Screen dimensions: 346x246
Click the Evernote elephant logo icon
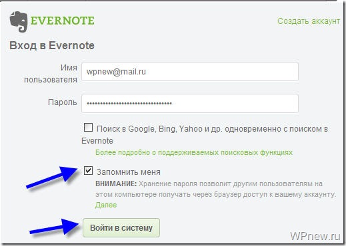tap(19, 22)
